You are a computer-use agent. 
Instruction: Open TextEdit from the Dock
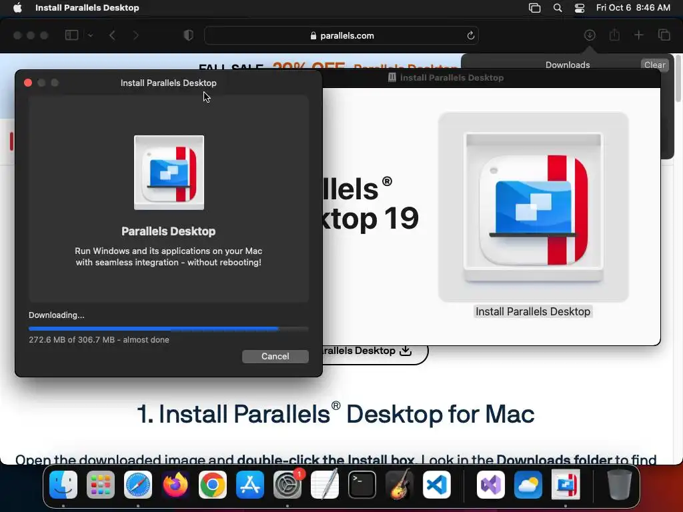325,485
